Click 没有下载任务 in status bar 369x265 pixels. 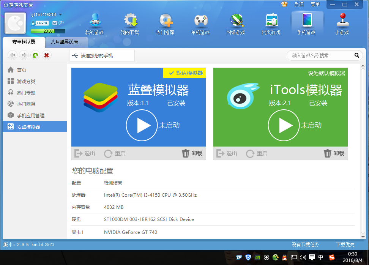(305, 244)
